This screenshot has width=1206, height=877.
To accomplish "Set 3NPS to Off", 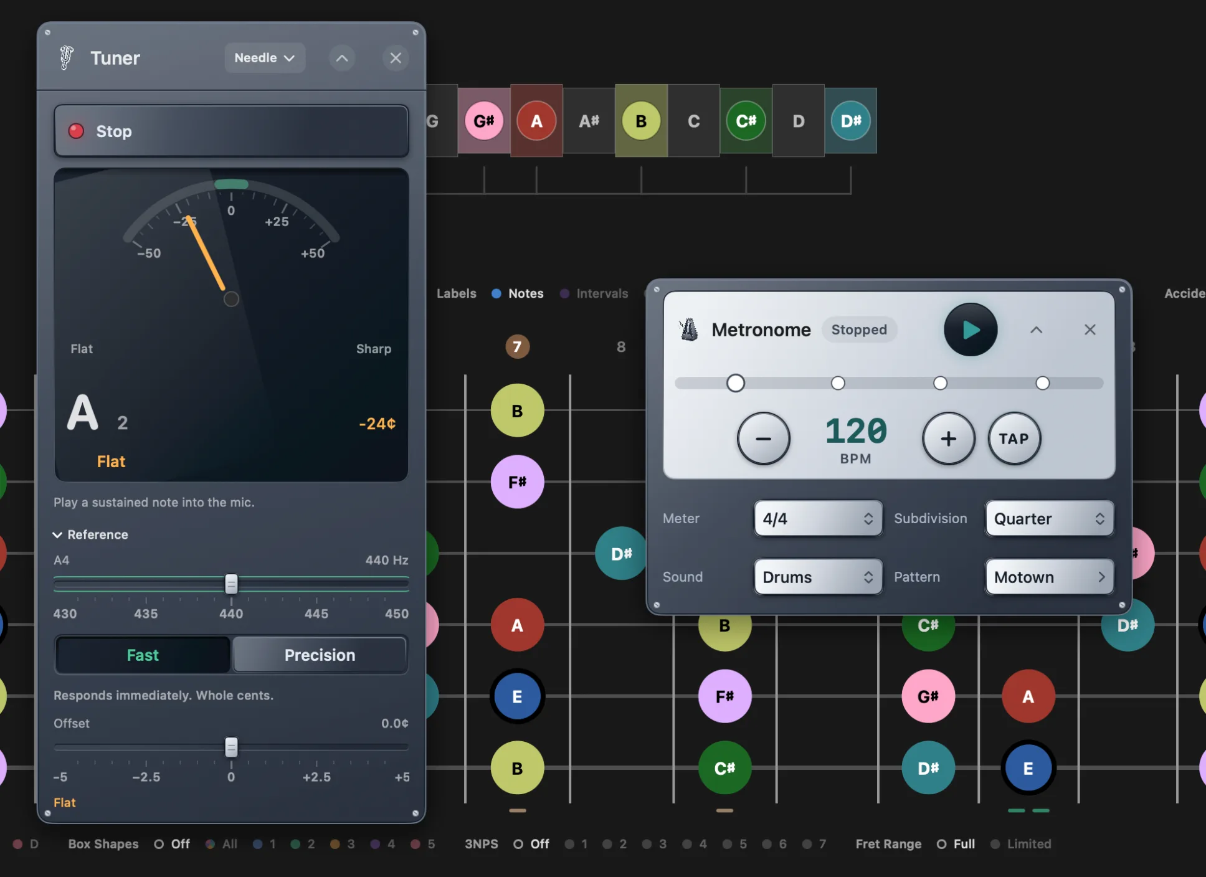I will [x=531, y=844].
